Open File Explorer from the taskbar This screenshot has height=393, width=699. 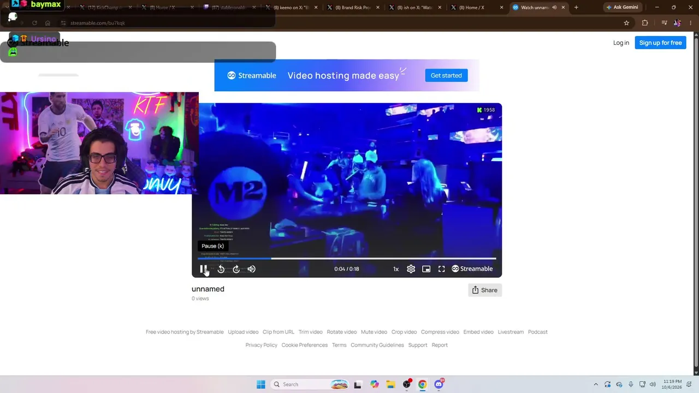pos(390,384)
